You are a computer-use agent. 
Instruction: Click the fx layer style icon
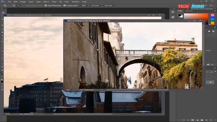coord(188,120)
